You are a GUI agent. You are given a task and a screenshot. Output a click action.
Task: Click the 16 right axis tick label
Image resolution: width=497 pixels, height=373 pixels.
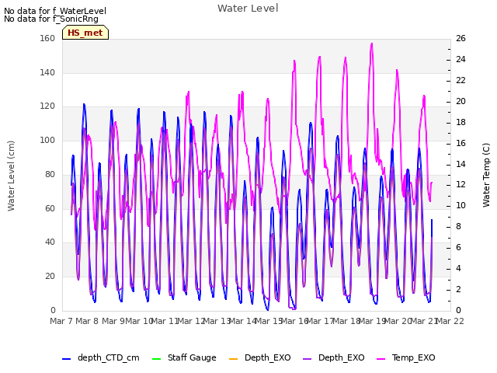[461, 143]
